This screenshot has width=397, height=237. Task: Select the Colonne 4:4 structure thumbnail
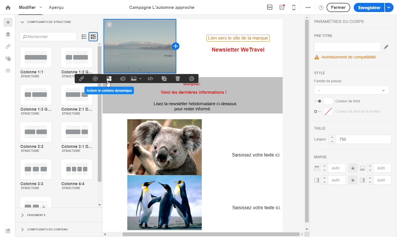[x=77, y=169]
